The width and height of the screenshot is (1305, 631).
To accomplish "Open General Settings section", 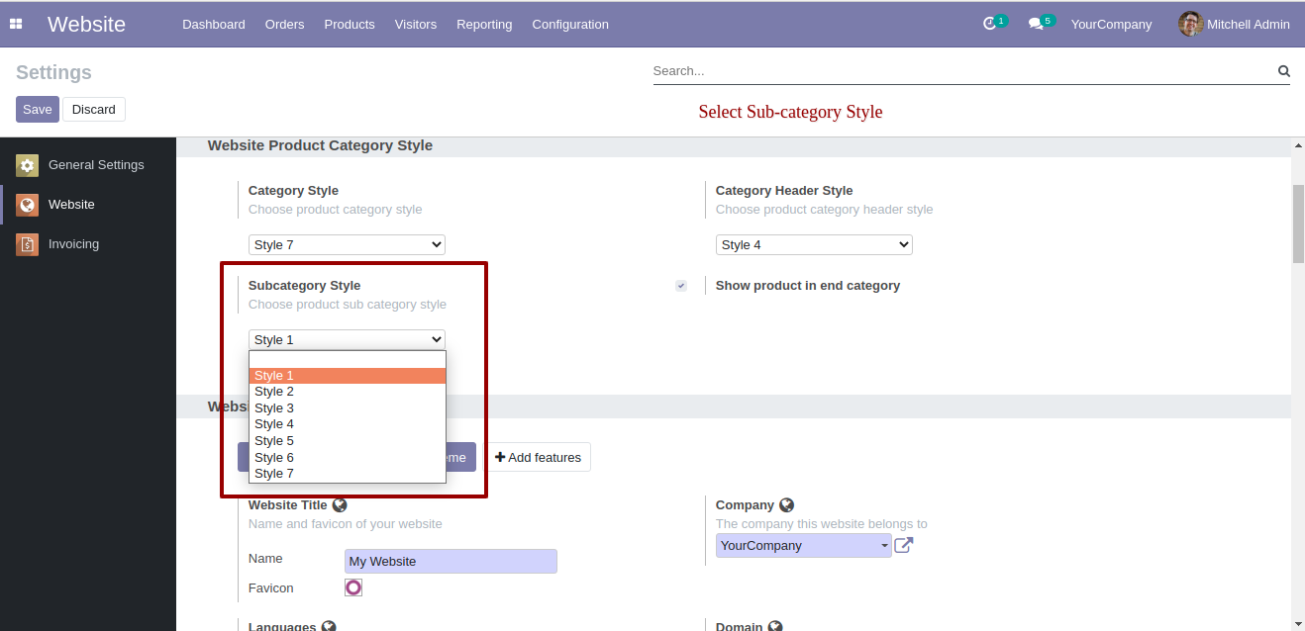I will coord(88,165).
